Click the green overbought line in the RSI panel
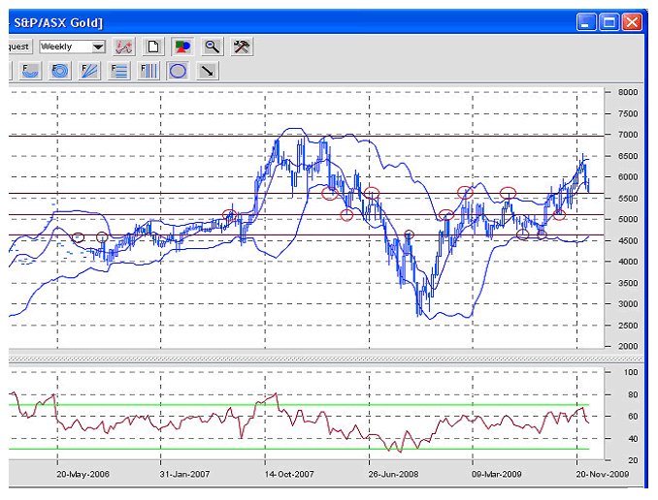658x500 pixels. [291, 405]
